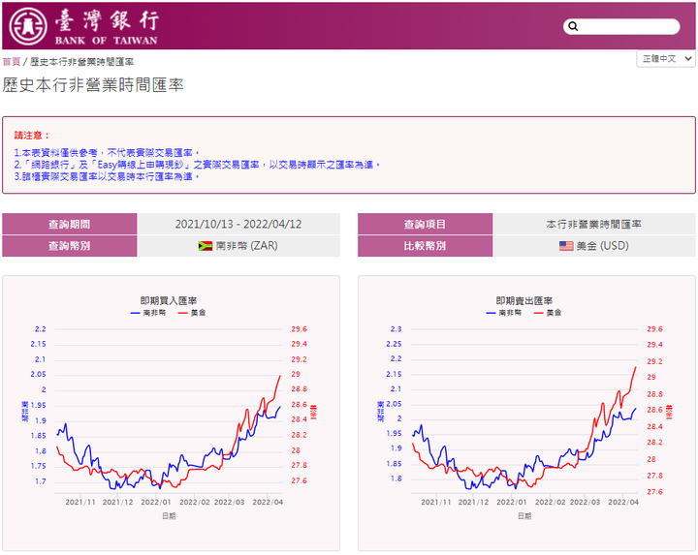Click 2022/04 tick on sell rate chart
The height and width of the screenshot is (555, 698).
click(623, 502)
